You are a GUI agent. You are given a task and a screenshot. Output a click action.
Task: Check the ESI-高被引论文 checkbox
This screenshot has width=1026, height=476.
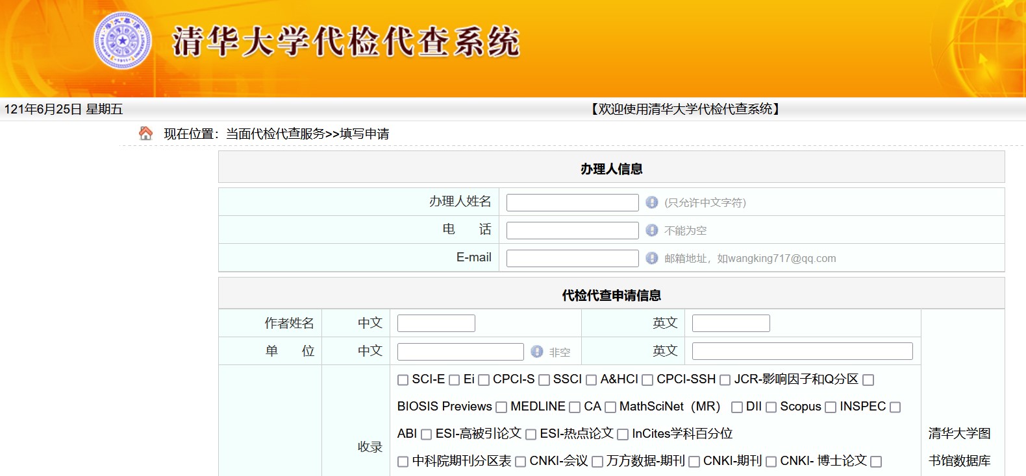click(x=426, y=434)
